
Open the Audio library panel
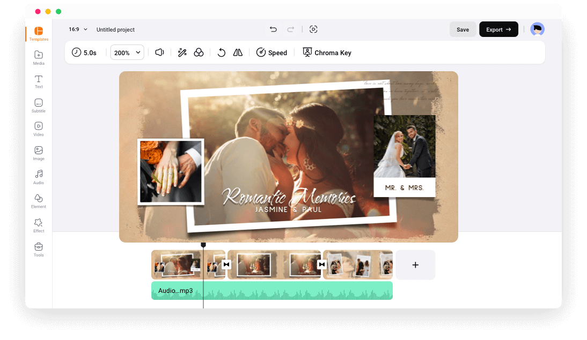(x=38, y=177)
